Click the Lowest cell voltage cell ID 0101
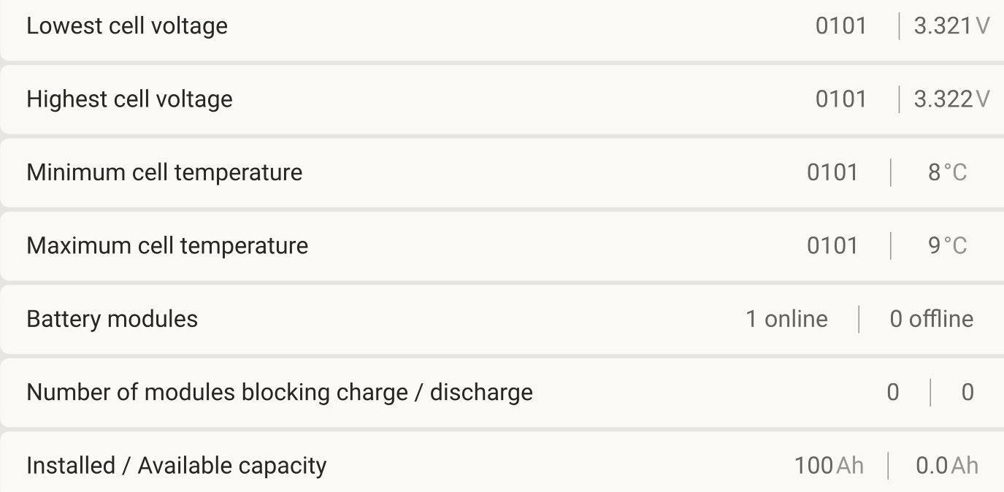1004x492 pixels. [x=840, y=26]
